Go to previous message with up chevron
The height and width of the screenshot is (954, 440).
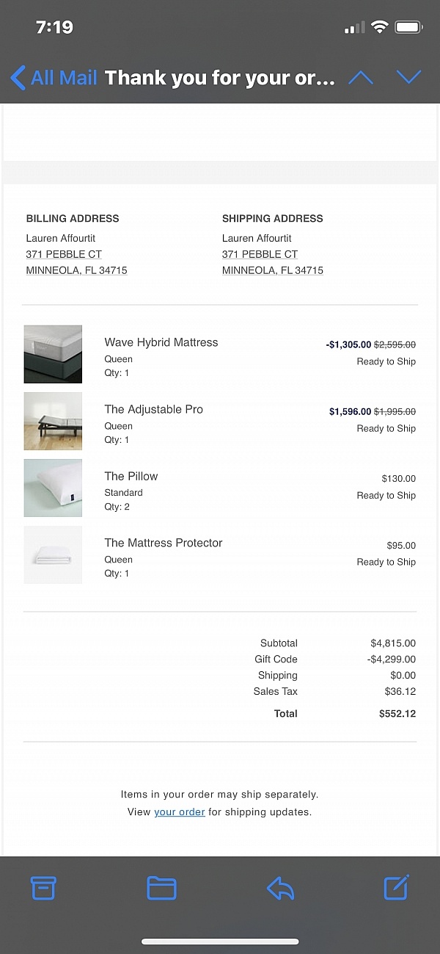360,77
